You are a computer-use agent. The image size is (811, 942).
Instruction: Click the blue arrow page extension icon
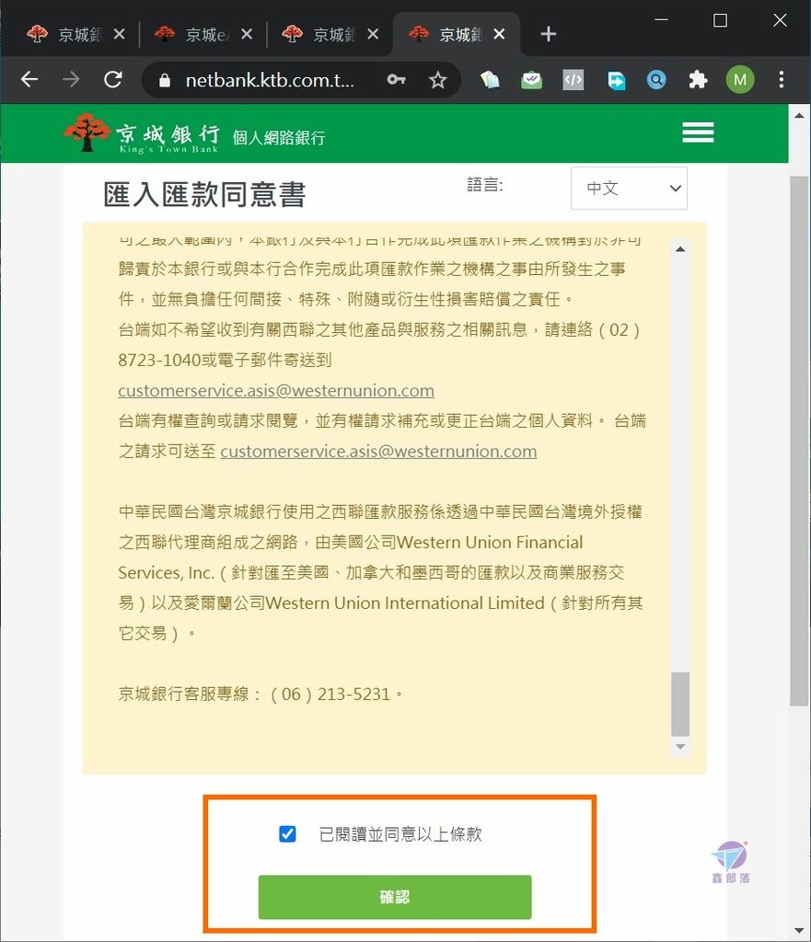616,80
